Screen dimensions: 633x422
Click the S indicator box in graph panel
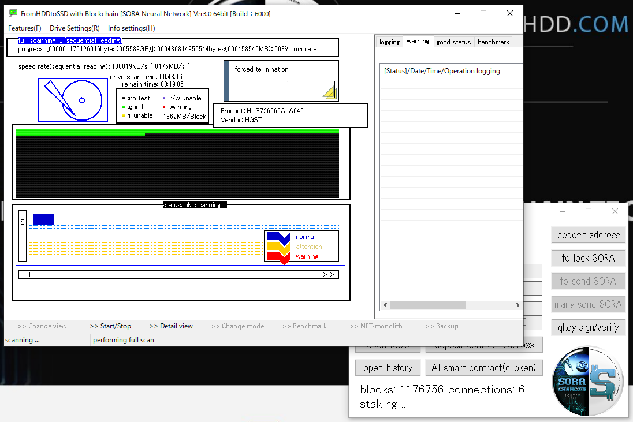pos(23,236)
